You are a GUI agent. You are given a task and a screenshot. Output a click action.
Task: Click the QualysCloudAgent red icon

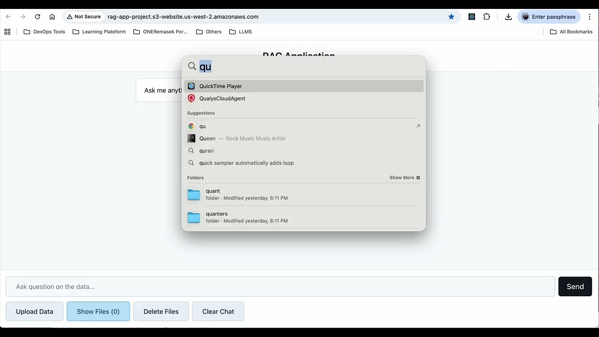pos(191,98)
